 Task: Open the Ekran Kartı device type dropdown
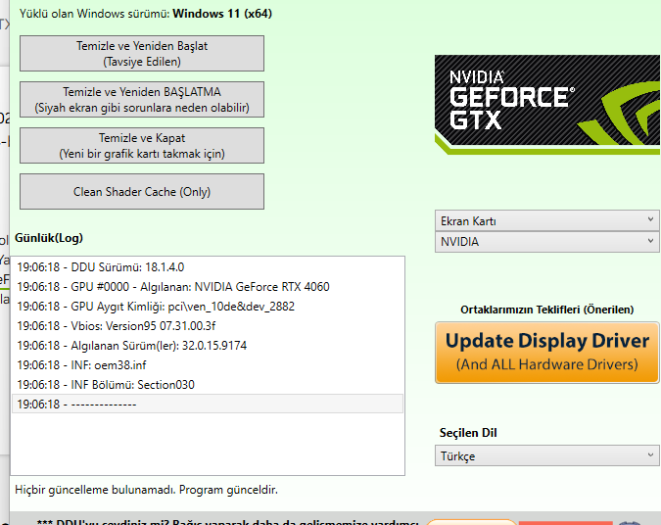coord(546,221)
